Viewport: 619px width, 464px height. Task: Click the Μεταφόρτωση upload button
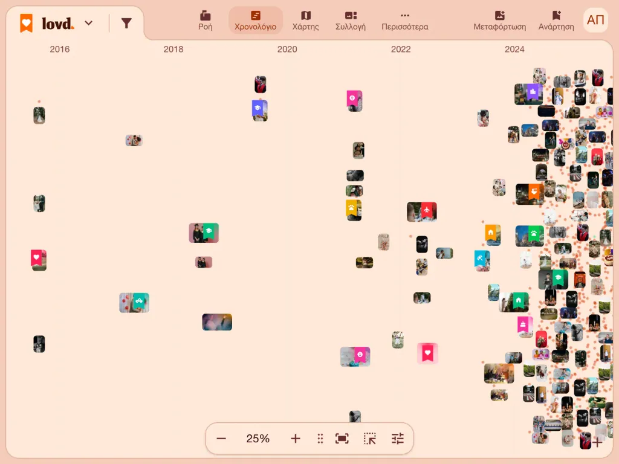pos(500,21)
